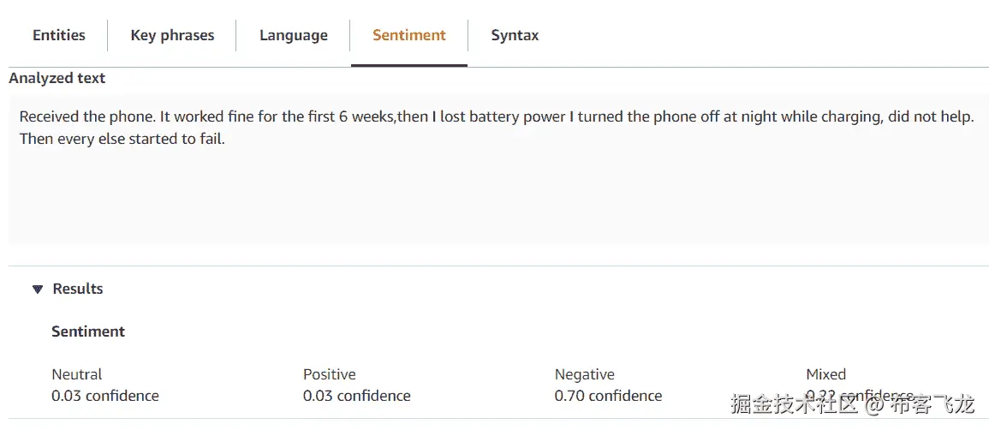
Task: Click the line starting 'Received the phone'
Action: [x=497, y=116]
